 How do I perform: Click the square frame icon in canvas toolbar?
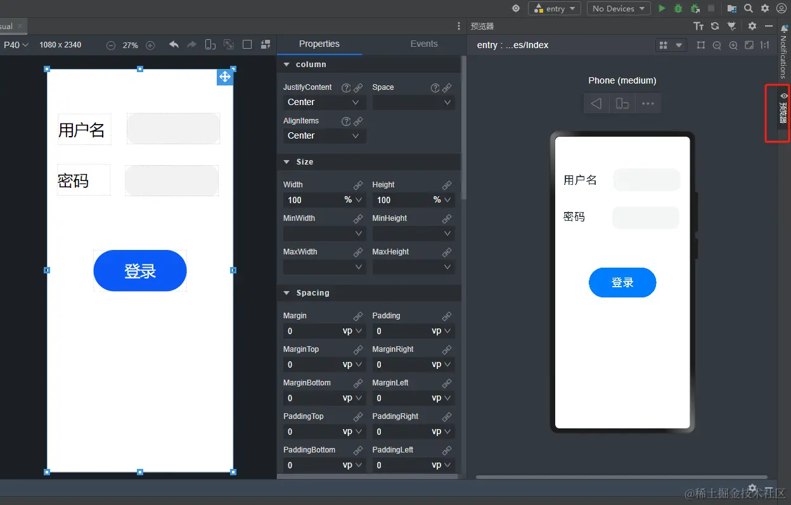tap(247, 44)
